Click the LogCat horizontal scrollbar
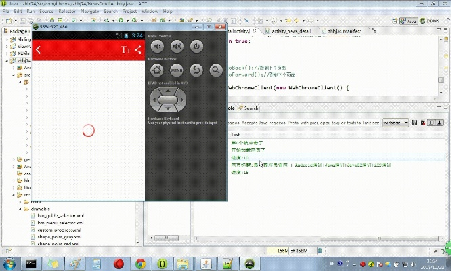The height and width of the screenshot is (271, 451). click(x=379, y=238)
